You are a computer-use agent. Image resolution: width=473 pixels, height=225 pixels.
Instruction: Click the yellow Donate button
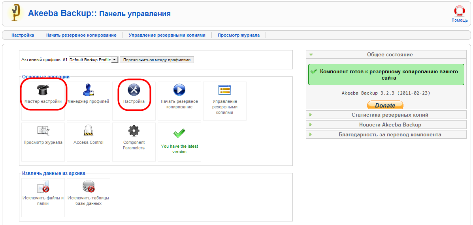pos(385,105)
